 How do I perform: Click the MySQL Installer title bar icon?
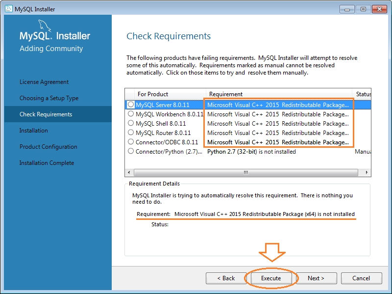8,9
